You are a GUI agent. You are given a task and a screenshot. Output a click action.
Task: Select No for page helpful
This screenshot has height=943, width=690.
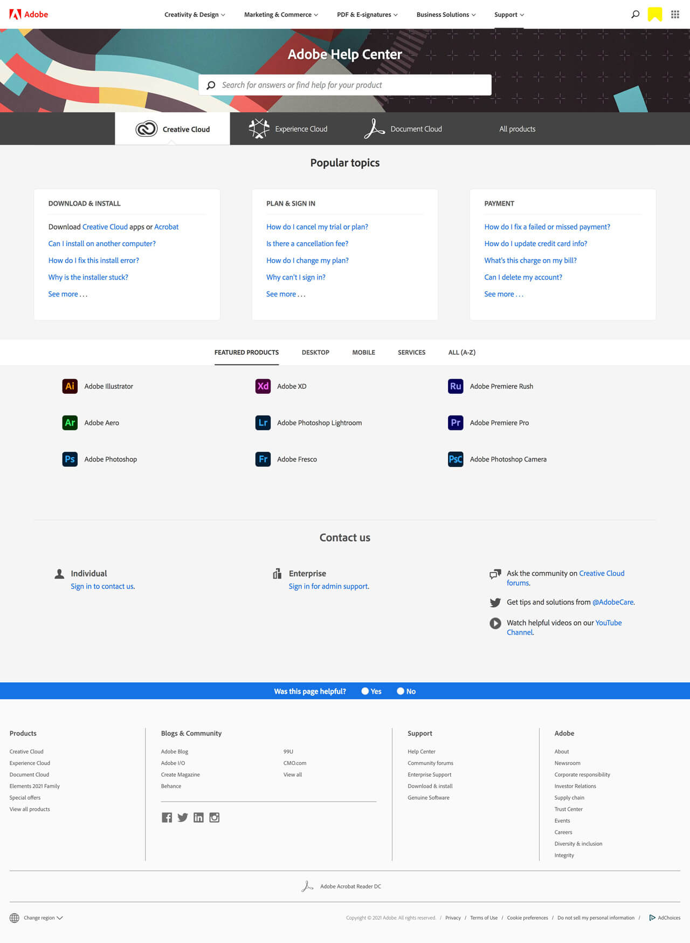[x=401, y=691]
